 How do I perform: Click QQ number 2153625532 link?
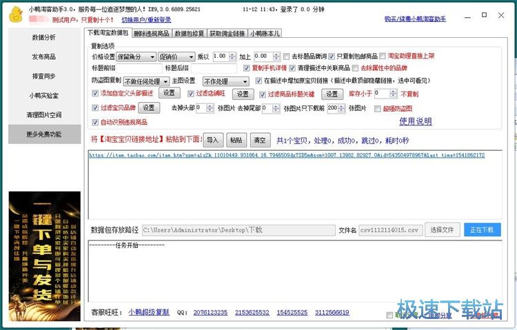[x=252, y=313]
